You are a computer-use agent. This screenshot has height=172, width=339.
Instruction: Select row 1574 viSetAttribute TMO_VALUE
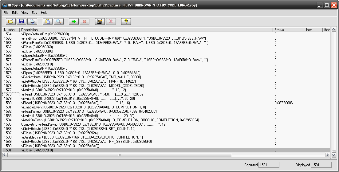tap(166, 77)
